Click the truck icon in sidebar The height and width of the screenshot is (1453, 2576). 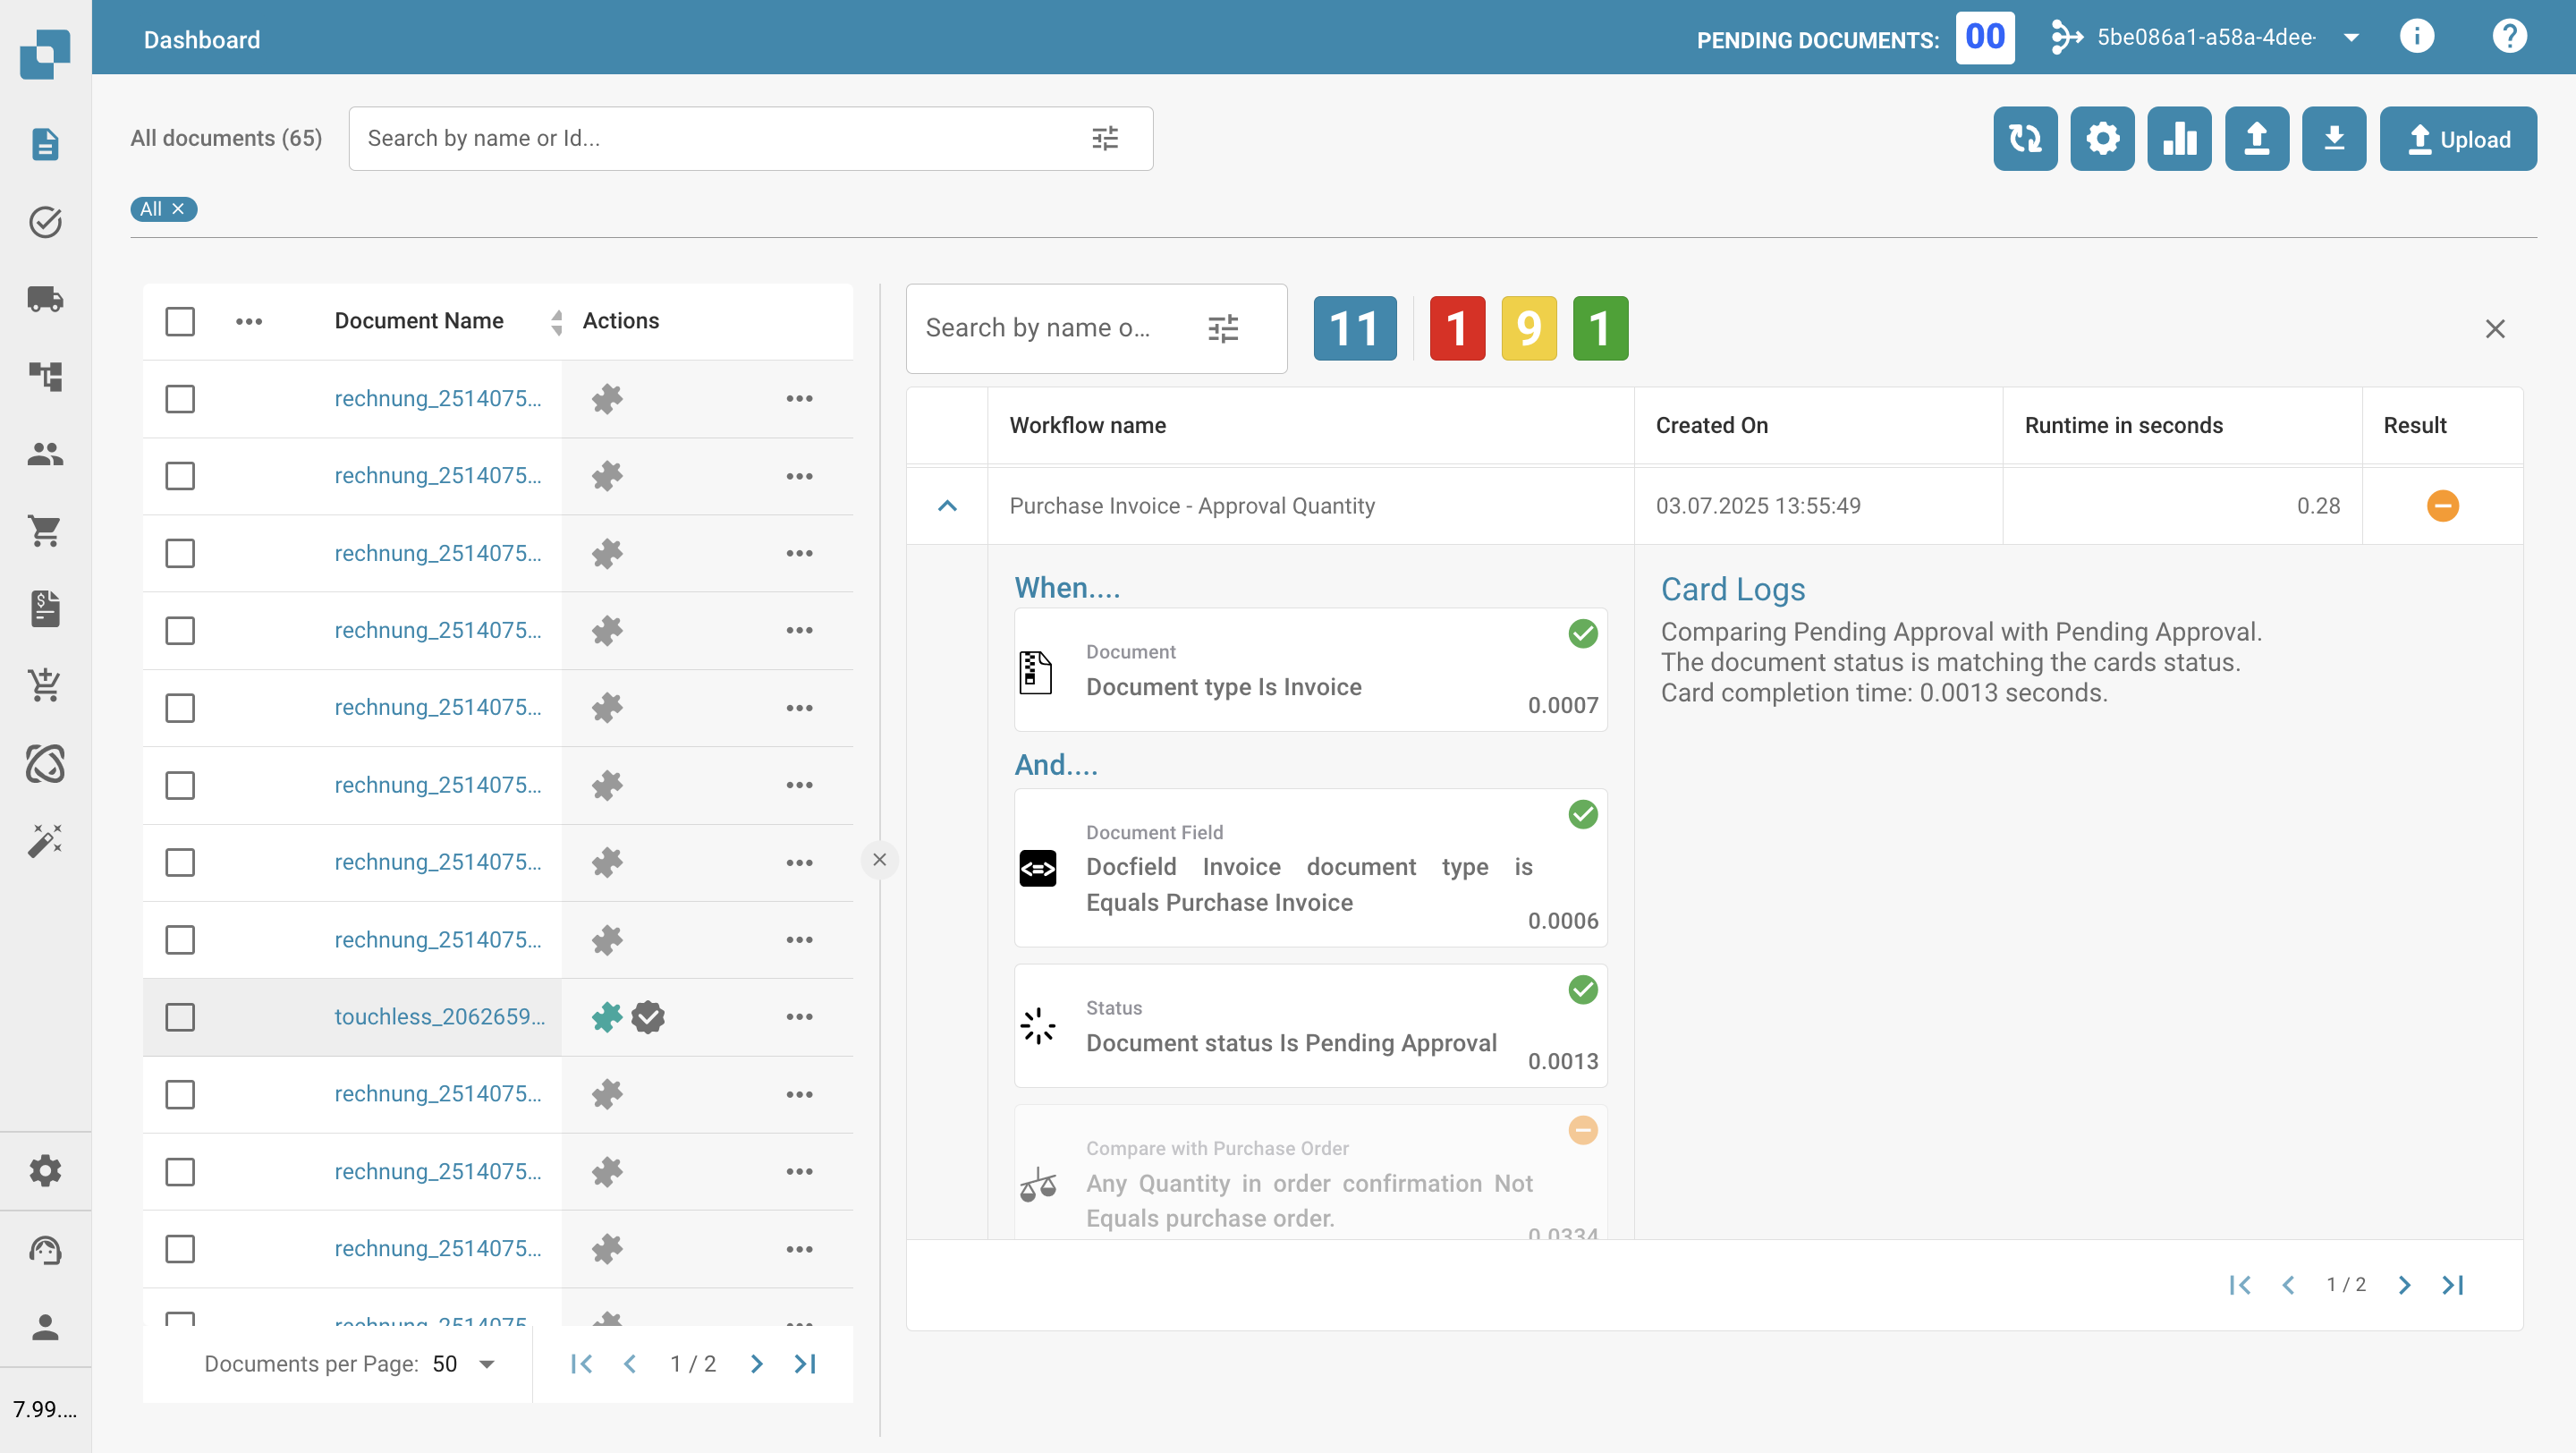(x=45, y=299)
